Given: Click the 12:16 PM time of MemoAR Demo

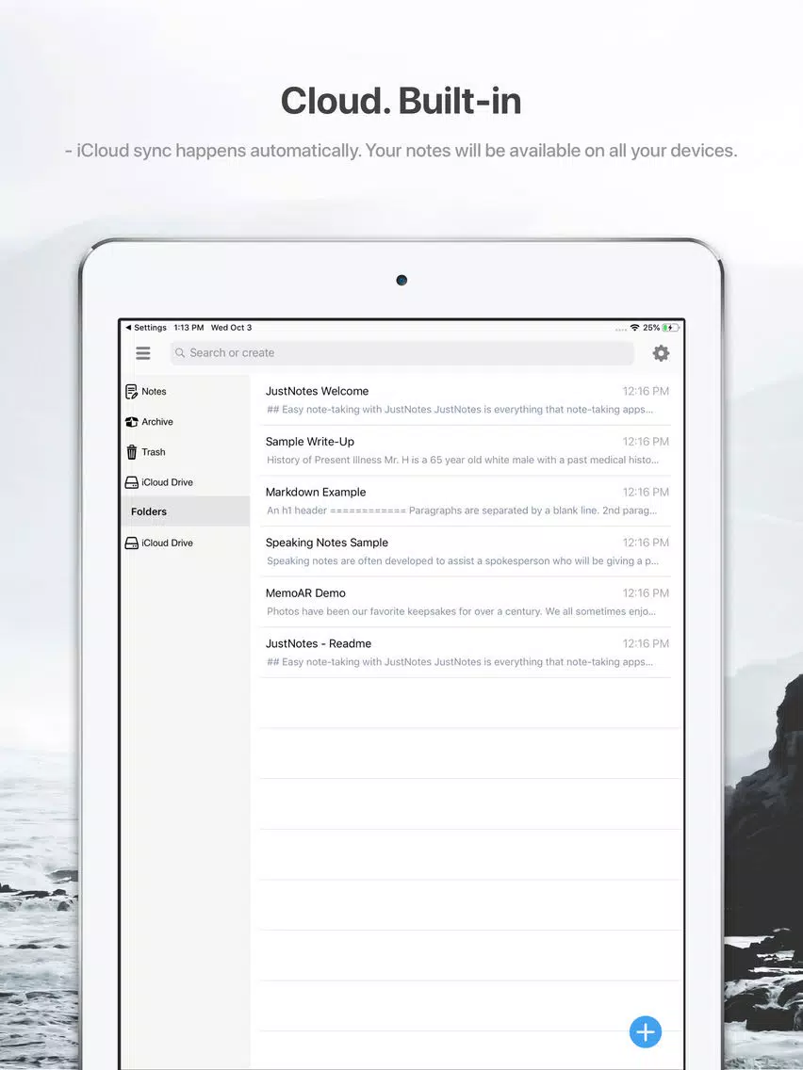Looking at the screenshot, I should pos(646,593).
